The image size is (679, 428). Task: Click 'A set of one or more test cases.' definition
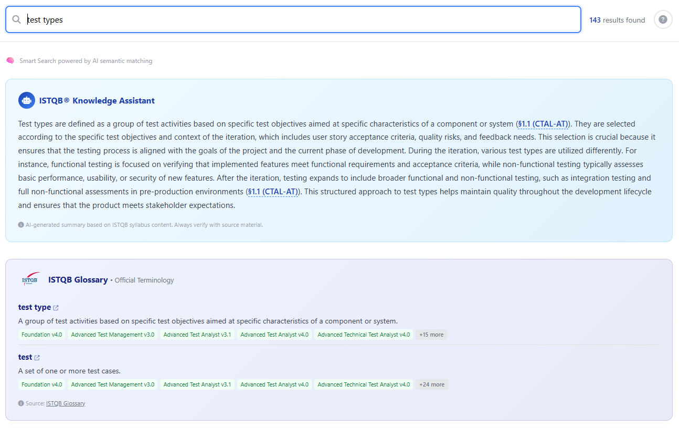tap(69, 371)
